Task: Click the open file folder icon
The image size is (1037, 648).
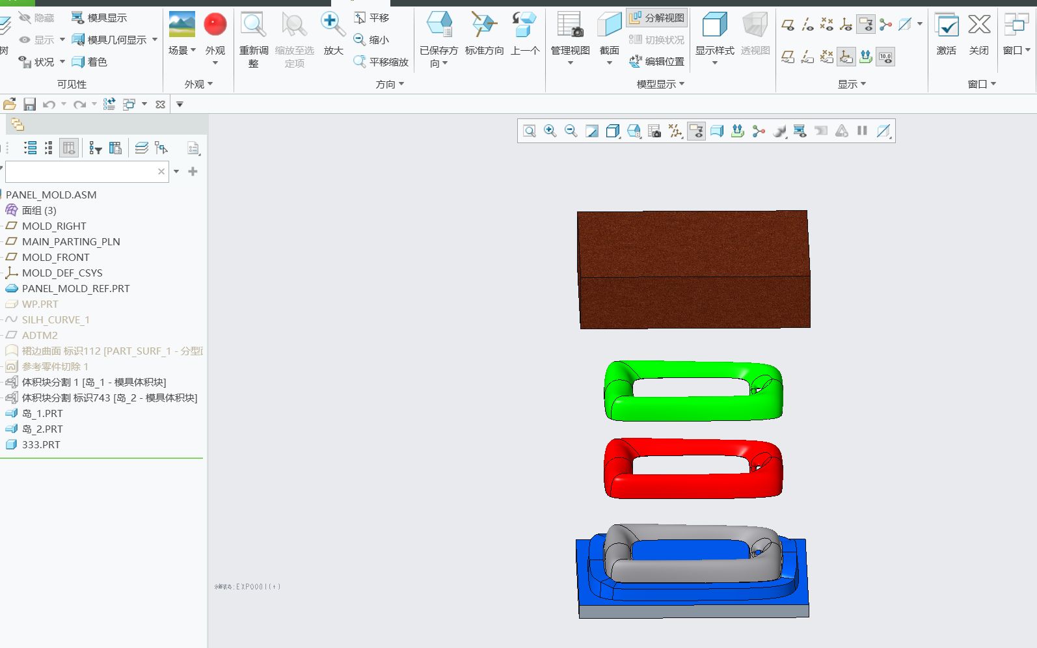Action: click(10, 104)
